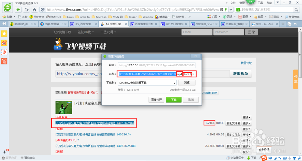Viewport: 302px width, 161px height.
Task: Open the 140626.m3u8 download link
Action: [x=95, y=146]
